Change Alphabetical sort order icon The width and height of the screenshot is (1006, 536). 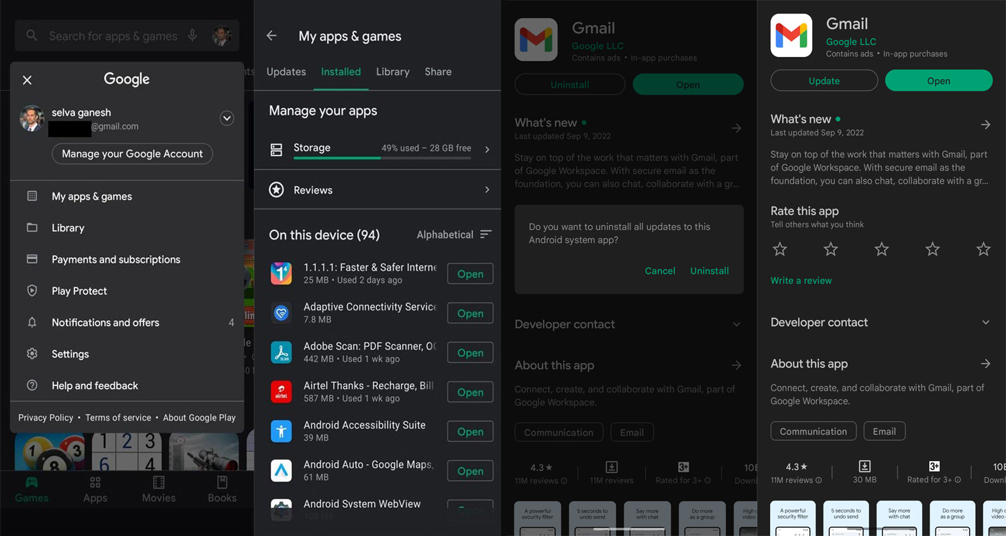point(486,234)
